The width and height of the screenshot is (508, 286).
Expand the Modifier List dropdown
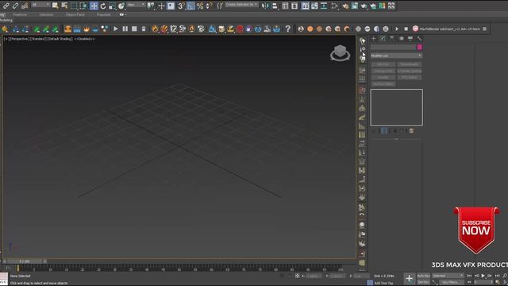(x=396, y=56)
